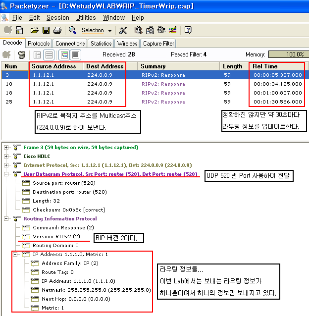The height and width of the screenshot is (316, 309).
Task: Click the gear with plug icon
Action: [161, 30]
